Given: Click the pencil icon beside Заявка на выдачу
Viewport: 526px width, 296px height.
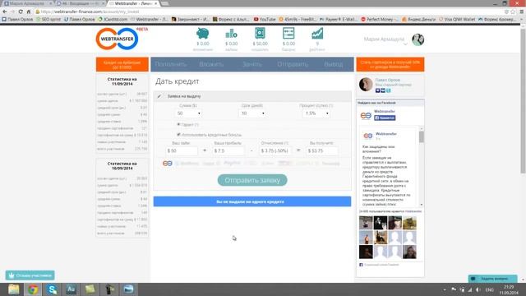Looking at the screenshot, I should click(159, 96).
